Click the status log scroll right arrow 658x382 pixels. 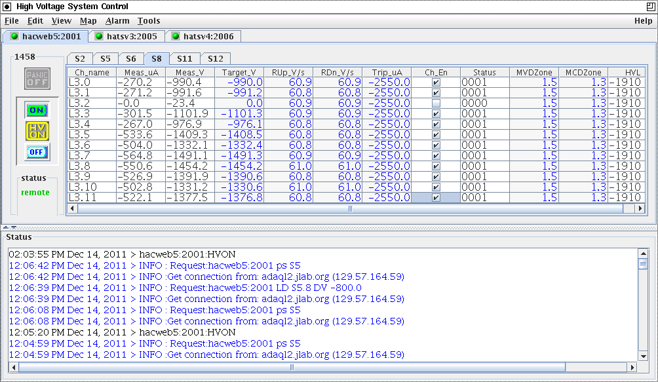point(633,368)
